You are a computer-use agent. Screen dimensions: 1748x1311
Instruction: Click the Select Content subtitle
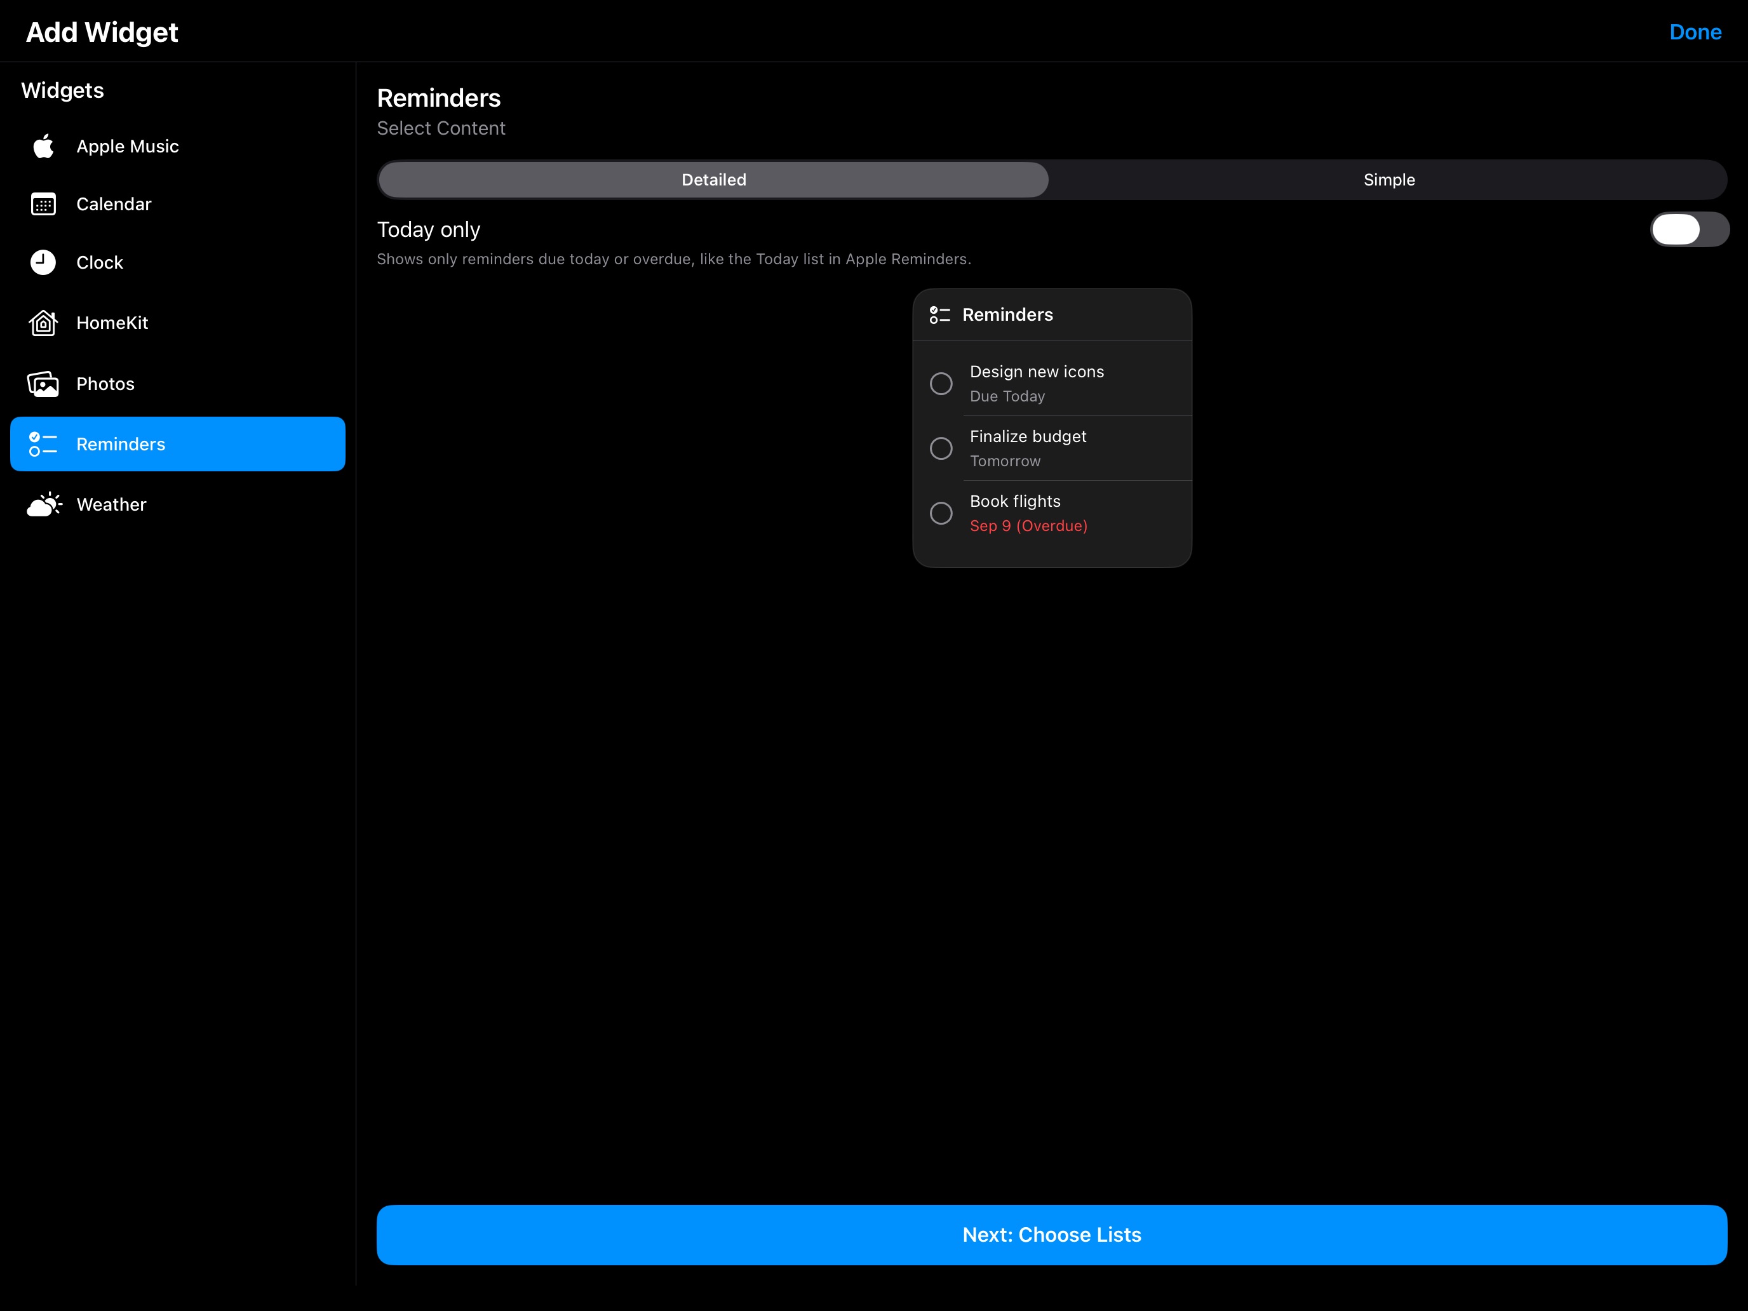click(x=441, y=128)
